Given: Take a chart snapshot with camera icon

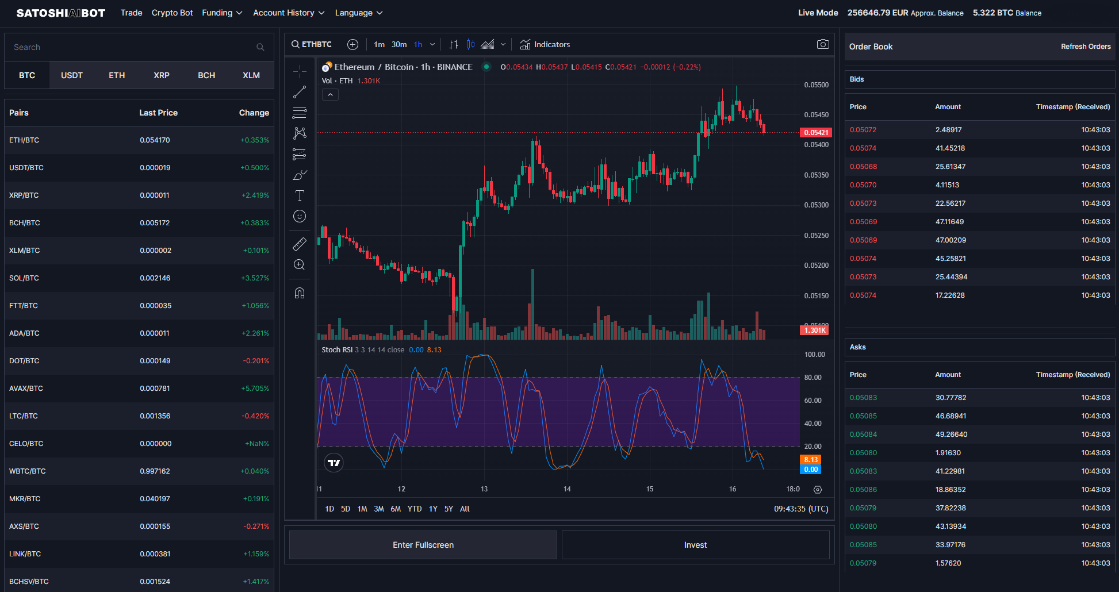Looking at the screenshot, I should coord(823,44).
